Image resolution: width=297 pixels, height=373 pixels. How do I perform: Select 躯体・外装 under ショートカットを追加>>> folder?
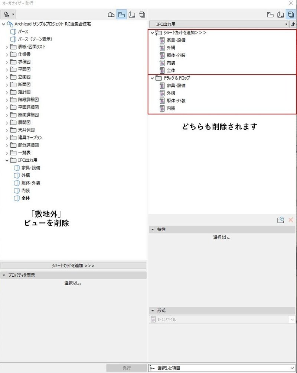[x=176, y=55]
